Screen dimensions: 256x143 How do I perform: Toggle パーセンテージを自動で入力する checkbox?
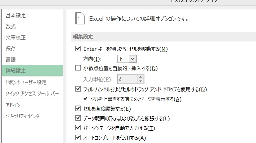click(78, 128)
